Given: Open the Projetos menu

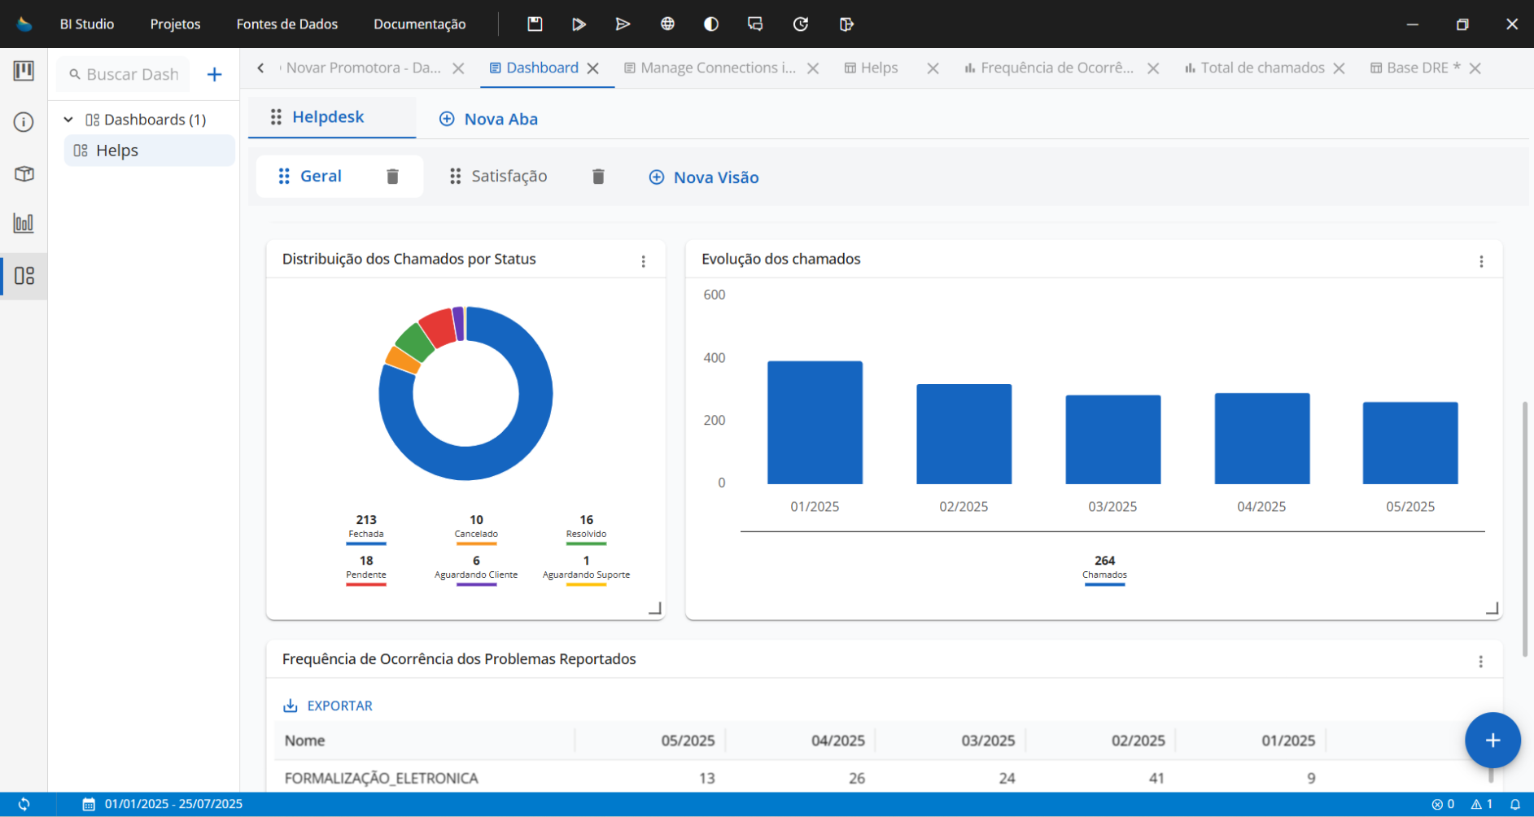Looking at the screenshot, I should [x=175, y=24].
